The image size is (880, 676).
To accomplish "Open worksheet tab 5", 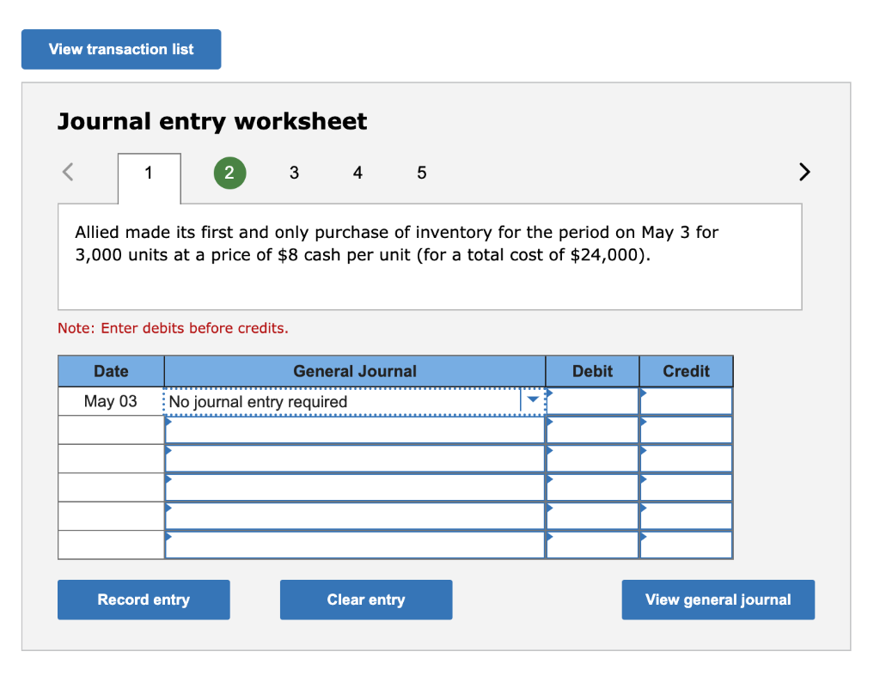I will tap(421, 173).
